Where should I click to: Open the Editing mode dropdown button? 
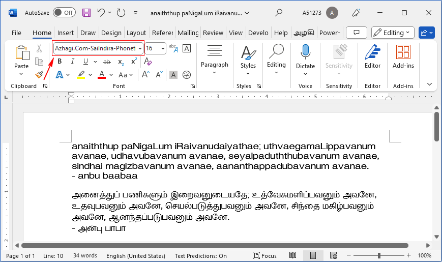point(393,33)
